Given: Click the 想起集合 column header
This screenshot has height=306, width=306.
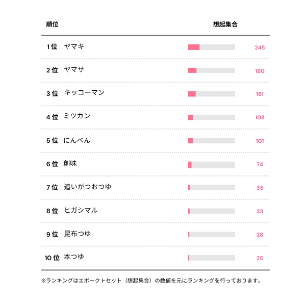Looking at the screenshot, I should tap(225, 24).
